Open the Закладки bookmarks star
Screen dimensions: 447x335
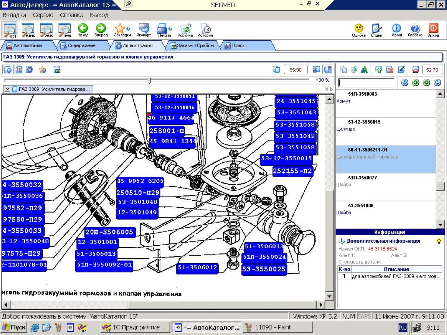[122, 30]
